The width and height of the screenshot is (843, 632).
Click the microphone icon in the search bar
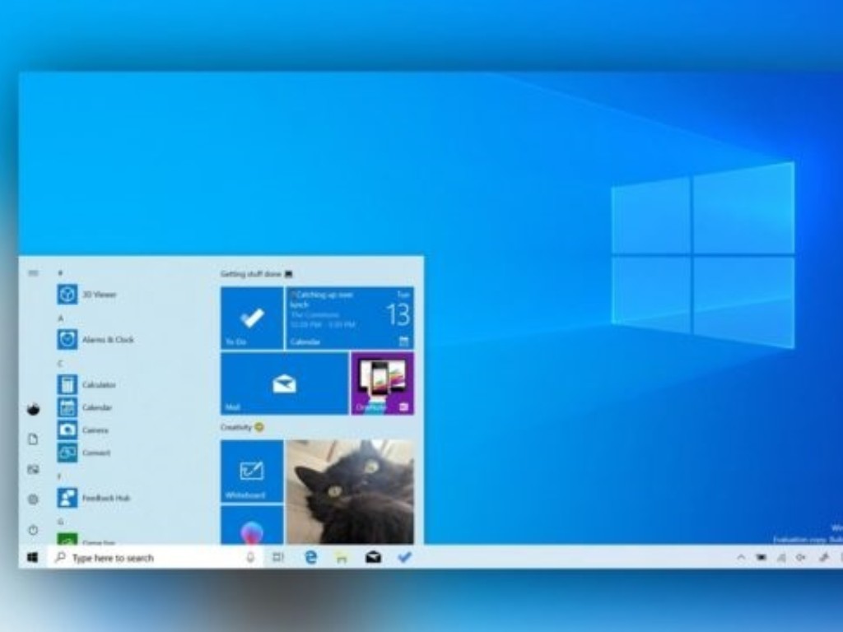coord(251,557)
